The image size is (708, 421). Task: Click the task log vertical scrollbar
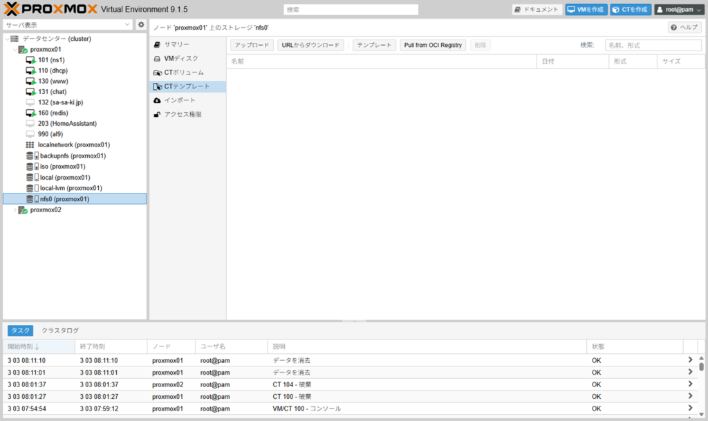(x=701, y=387)
